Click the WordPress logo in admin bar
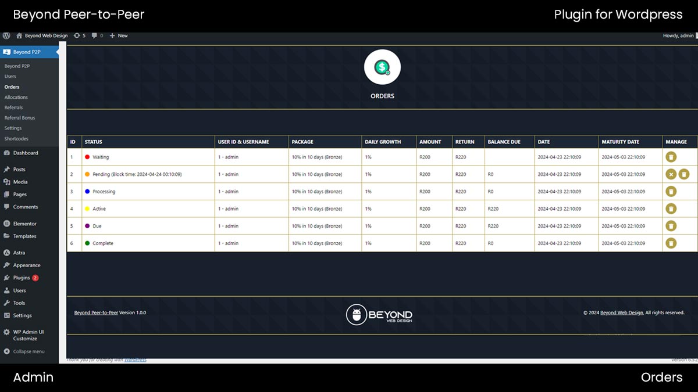The image size is (698, 392). [6, 35]
